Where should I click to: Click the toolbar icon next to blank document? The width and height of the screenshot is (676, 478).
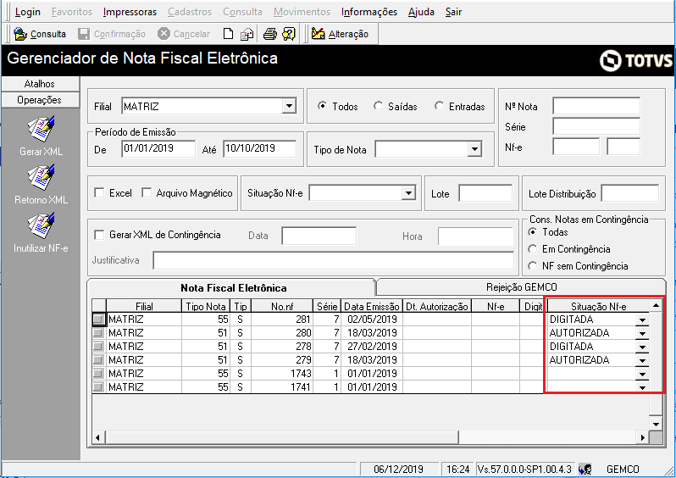tap(247, 34)
